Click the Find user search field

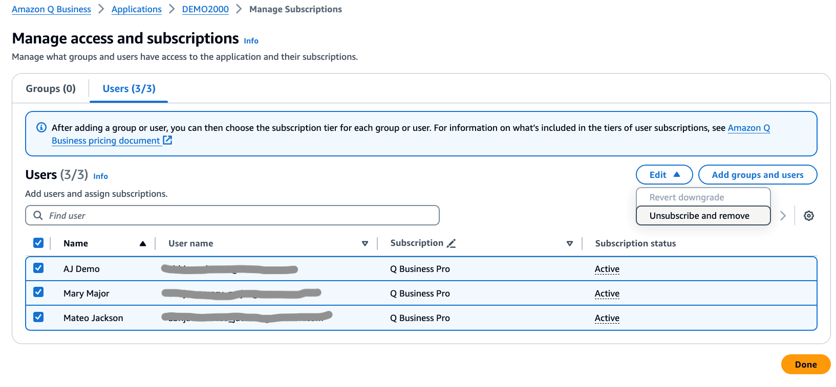tap(232, 215)
